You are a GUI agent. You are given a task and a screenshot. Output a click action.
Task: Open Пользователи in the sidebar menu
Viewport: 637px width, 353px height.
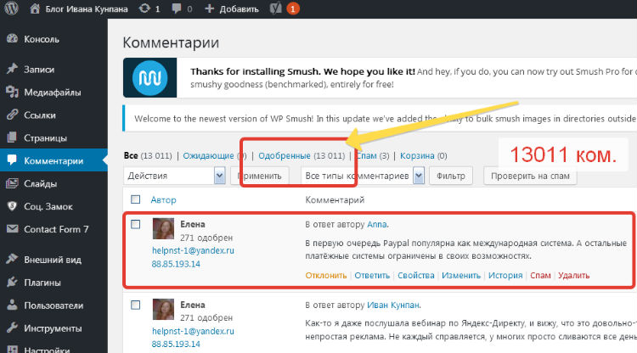click(54, 305)
